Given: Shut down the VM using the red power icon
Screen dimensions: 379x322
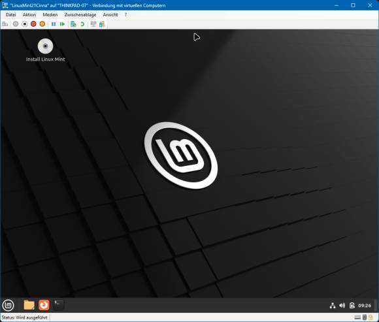Looking at the screenshot, I should (33, 24).
